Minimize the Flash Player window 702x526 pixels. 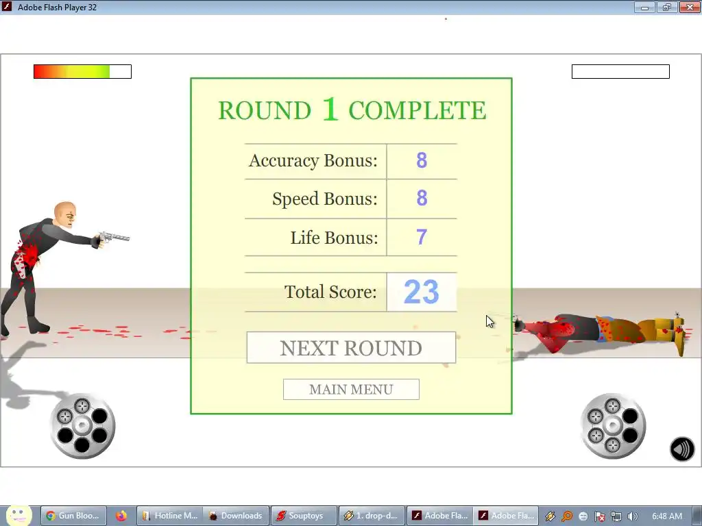644,7
